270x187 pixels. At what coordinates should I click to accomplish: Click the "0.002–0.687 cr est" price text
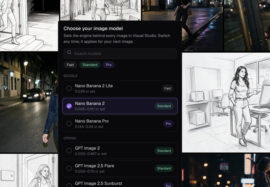(x=91, y=154)
